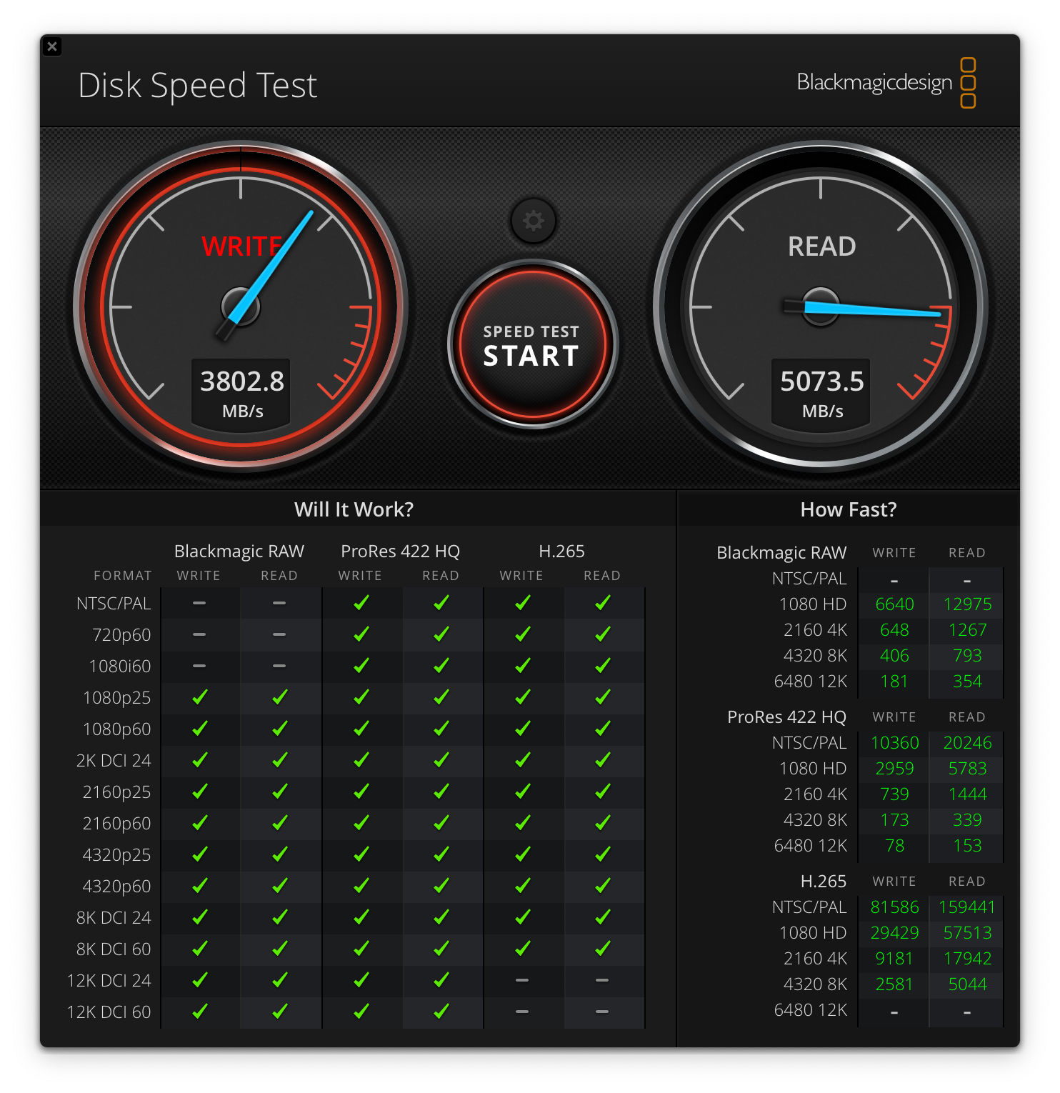Click 720p60 ProRes 422 HQ read checkmark
The width and height of the screenshot is (1060, 1093).
[x=441, y=634]
